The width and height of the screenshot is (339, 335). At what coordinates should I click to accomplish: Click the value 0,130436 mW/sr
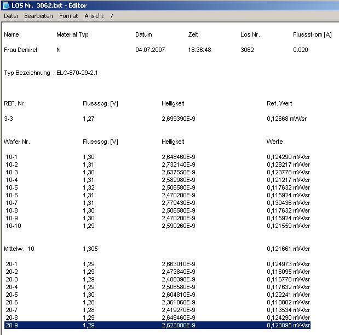point(289,203)
